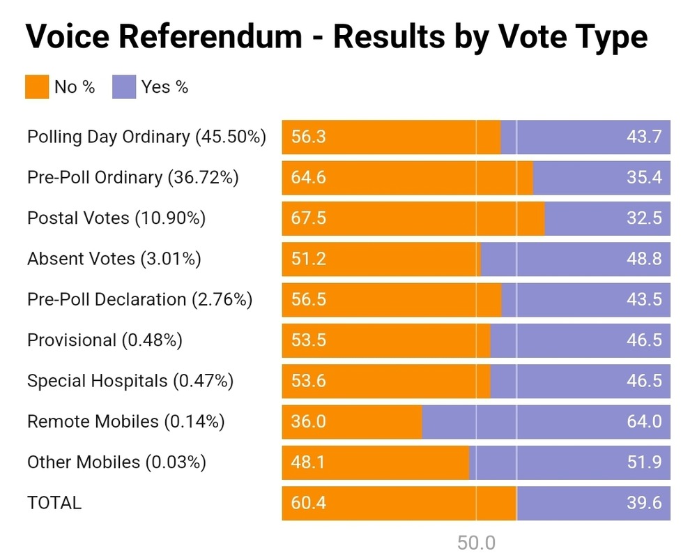The width and height of the screenshot is (697, 558).
Task: Click the No % legend label
Action: [x=75, y=87]
